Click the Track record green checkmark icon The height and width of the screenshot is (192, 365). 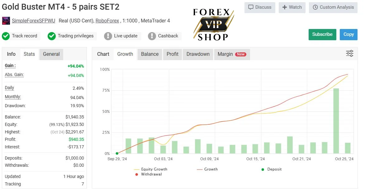point(6,36)
